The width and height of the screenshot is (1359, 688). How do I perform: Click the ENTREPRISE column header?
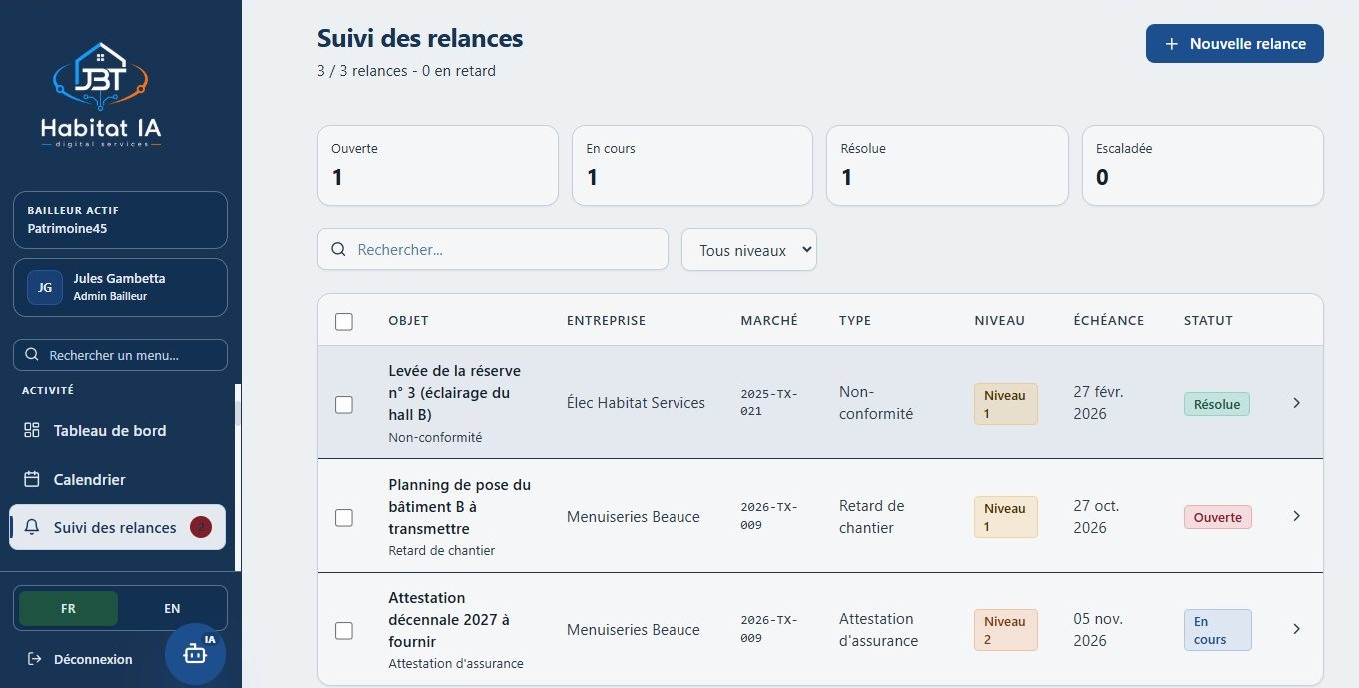[x=606, y=321]
